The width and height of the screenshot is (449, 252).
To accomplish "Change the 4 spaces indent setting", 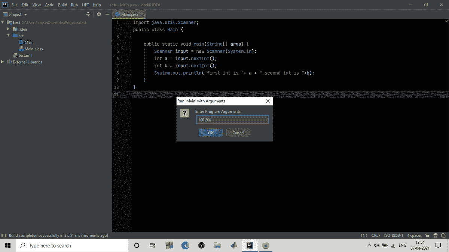I will coord(414,236).
